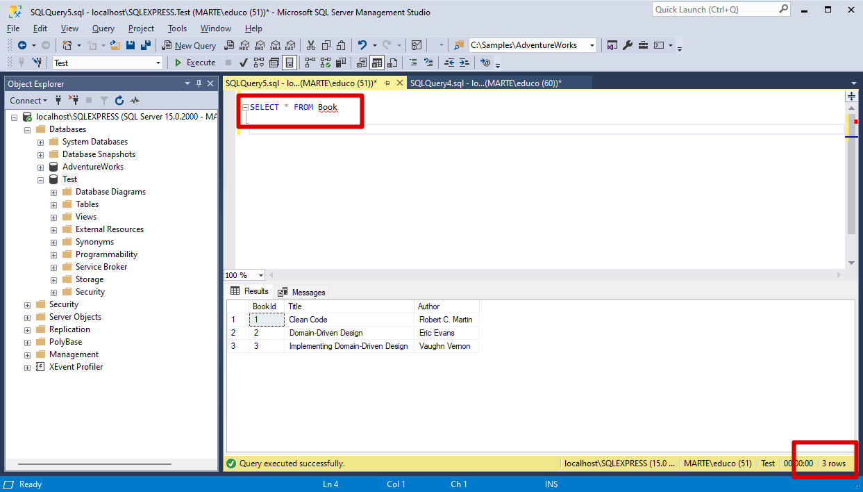This screenshot has height=492, width=863.
Task: Open the Connect dropdown in Object Explorer
Action: (x=28, y=100)
